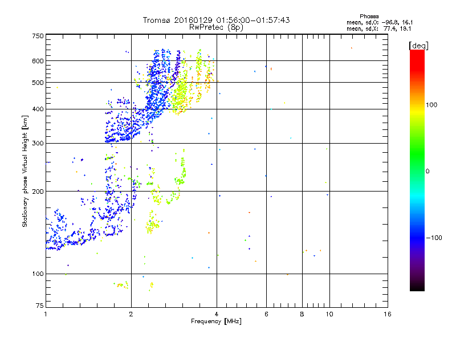The width and height of the screenshot is (456, 342).
Task: Click the x-axis tick label "8"
Action: pyautogui.click(x=302, y=314)
